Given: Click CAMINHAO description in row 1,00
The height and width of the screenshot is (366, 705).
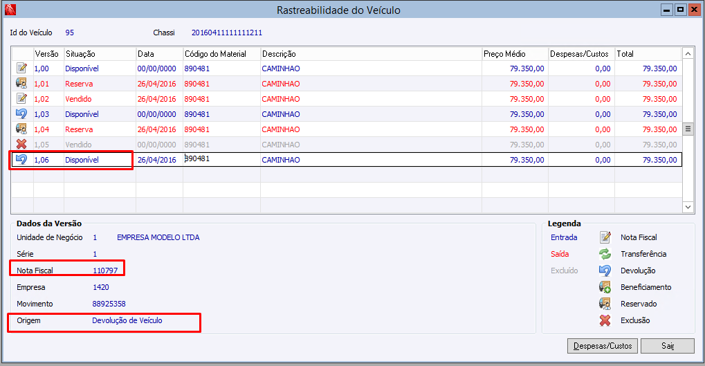Looking at the screenshot, I should [281, 68].
